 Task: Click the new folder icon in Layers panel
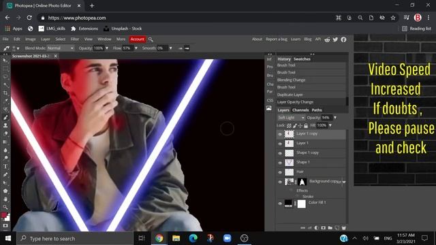(x=330, y=228)
